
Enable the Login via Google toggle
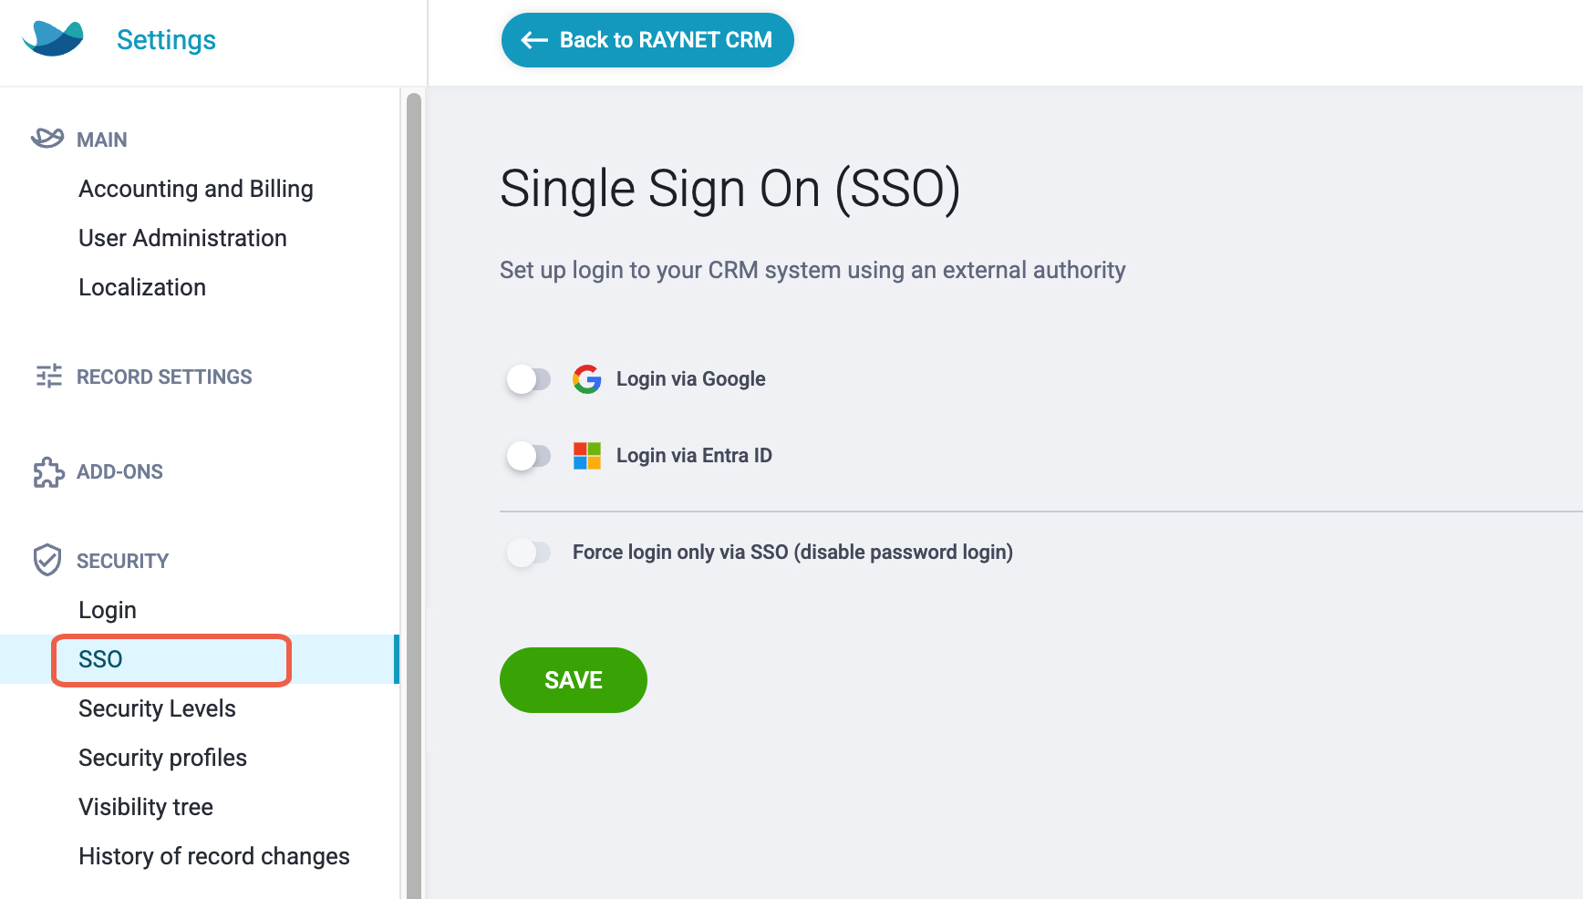[x=529, y=378]
